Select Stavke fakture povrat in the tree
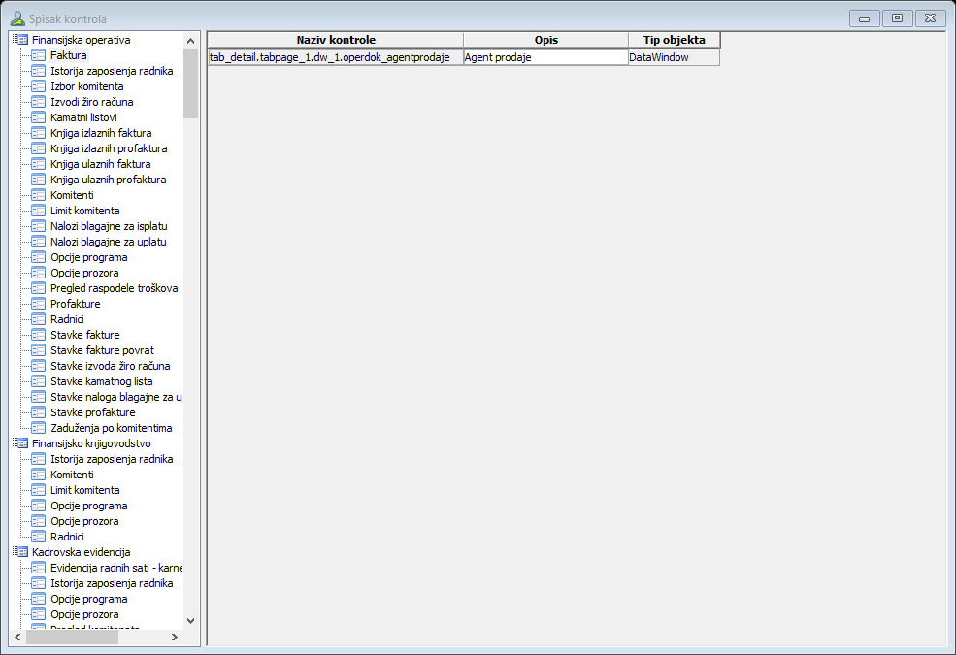Viewport: 956px width, 655px height. 103,350
